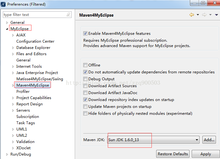
Task: Click the forward navigation arrow icon
Action: click(x=204, y=15)
